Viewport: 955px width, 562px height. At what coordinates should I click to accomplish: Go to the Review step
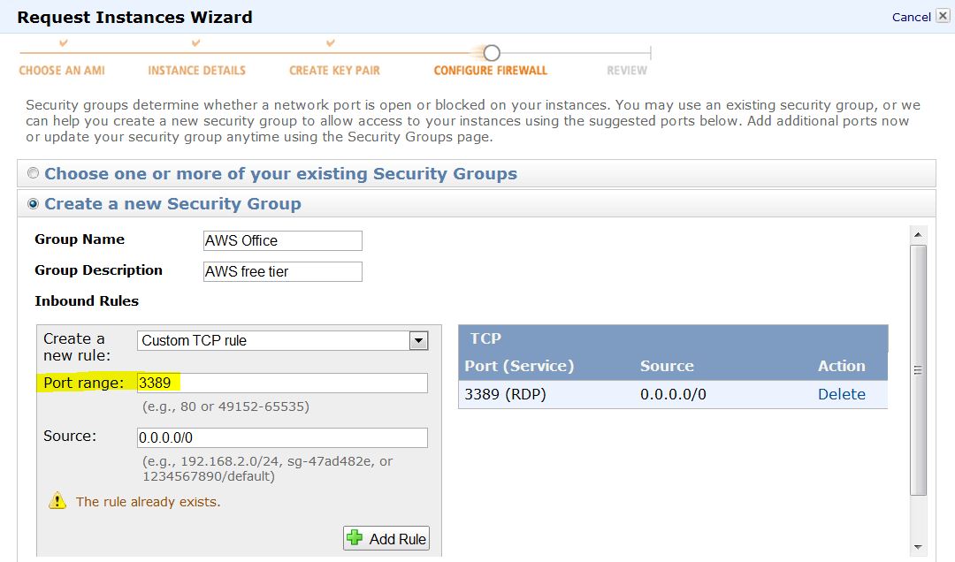click(627, 71)
